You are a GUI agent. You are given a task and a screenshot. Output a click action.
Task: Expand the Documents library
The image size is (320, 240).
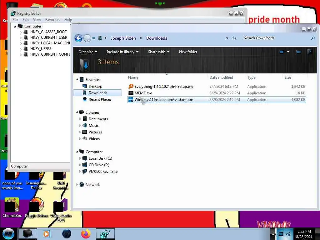click(80, 119)
